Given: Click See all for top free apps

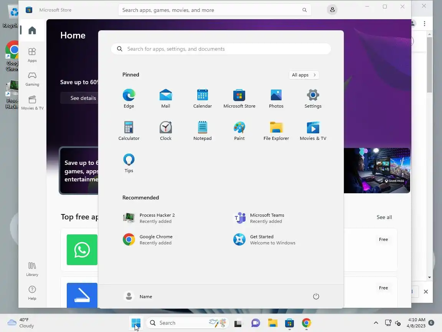Looking at the screenshot, I should (384, 217).
